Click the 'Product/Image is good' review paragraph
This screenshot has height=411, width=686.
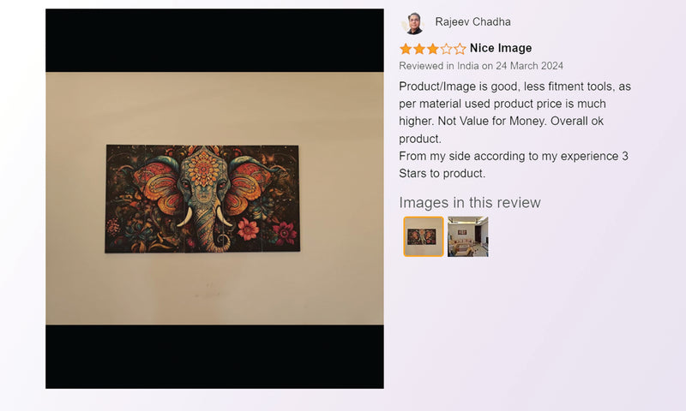tap(514, 112)
